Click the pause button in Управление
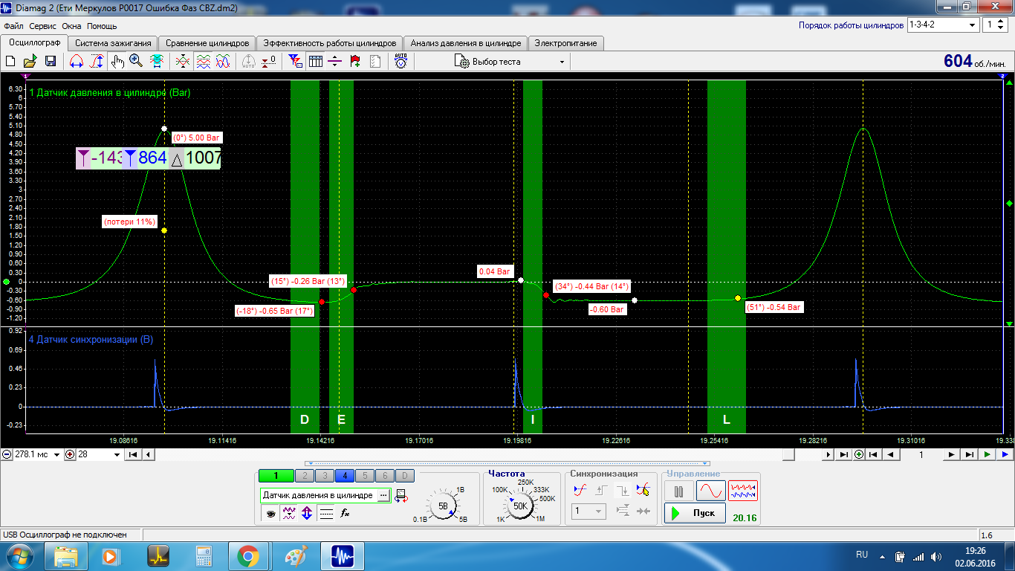1015x571 pixels. [x=678, y=491]
